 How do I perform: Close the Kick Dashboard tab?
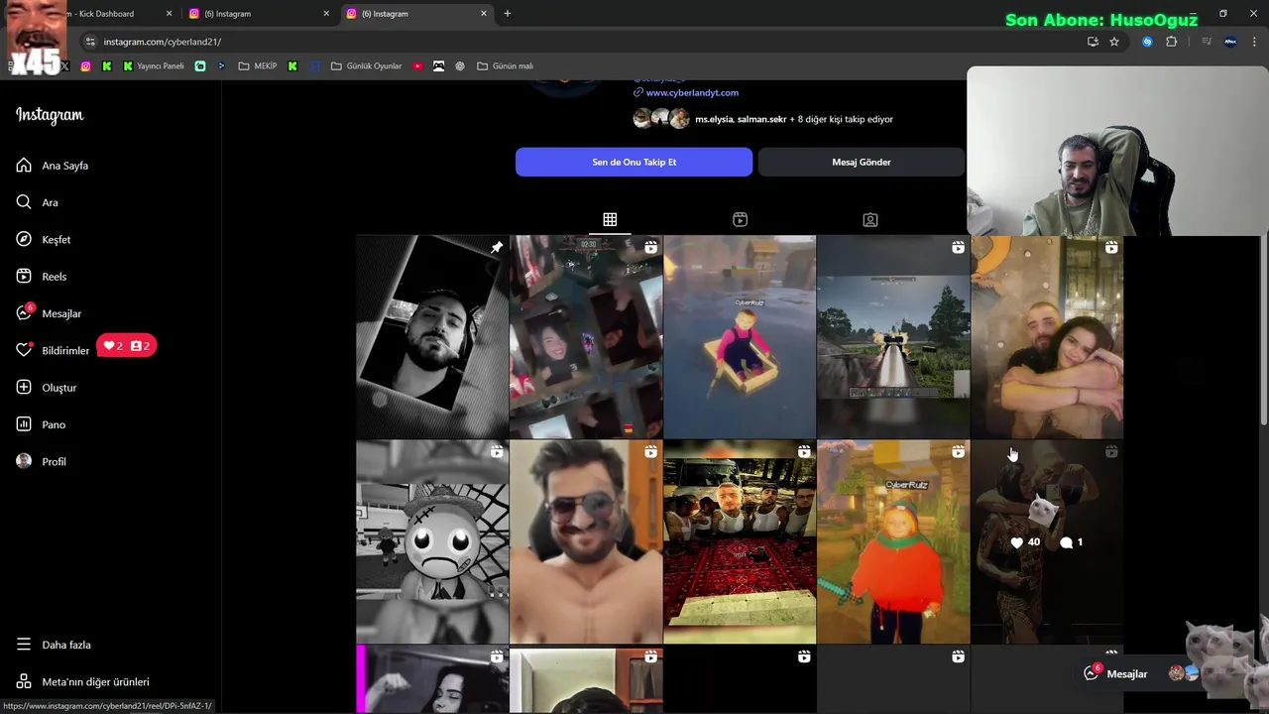(169, 14)
